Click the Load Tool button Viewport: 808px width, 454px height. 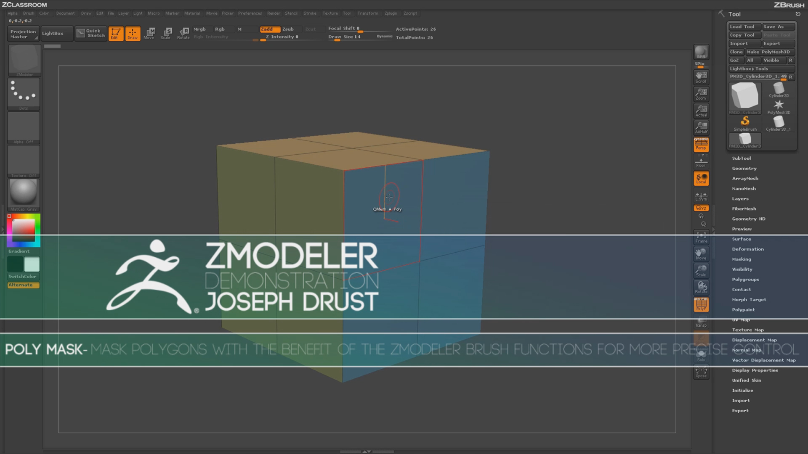click(x=742, y=26)
